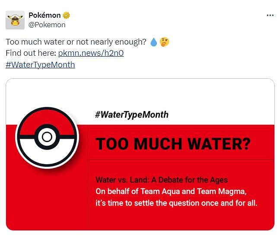Screen dimensions: 280x239
Task: Click the white bottom half of the Poké Ball
Action: pyautogui.click(x=47, y=155)
